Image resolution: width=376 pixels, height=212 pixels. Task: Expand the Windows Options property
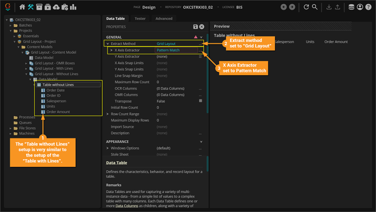[107, 148]
